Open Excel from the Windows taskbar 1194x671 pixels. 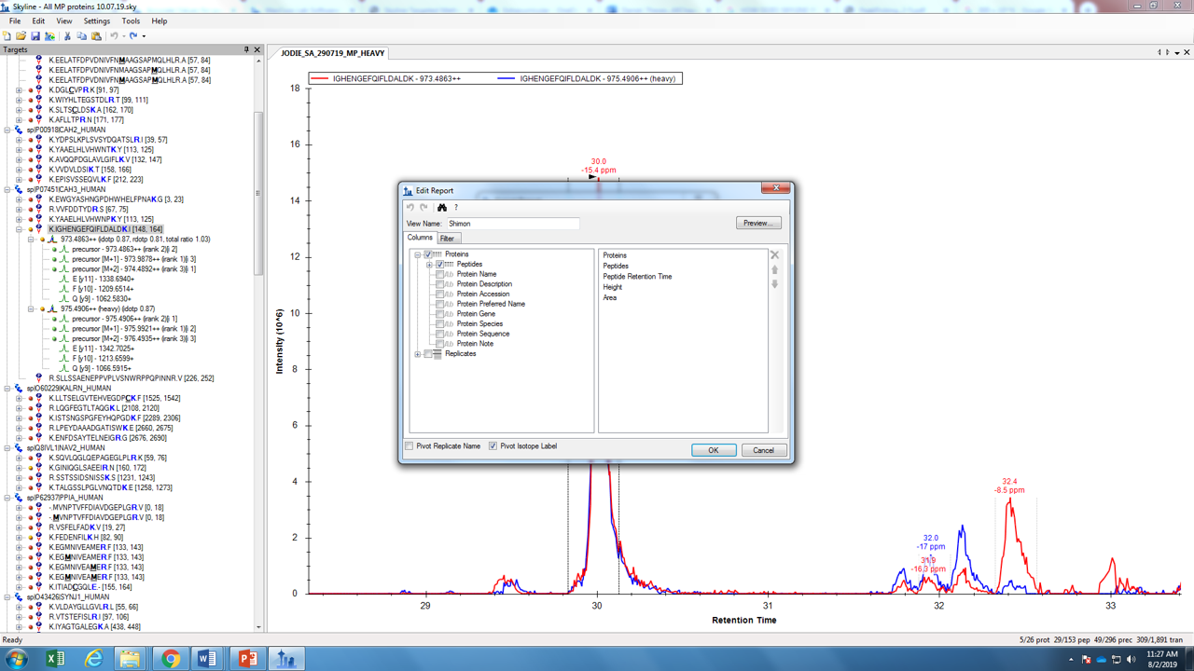pos(55,659)
